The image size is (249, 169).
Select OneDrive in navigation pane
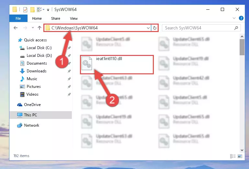pyautogui.click(x=32, y=105)
